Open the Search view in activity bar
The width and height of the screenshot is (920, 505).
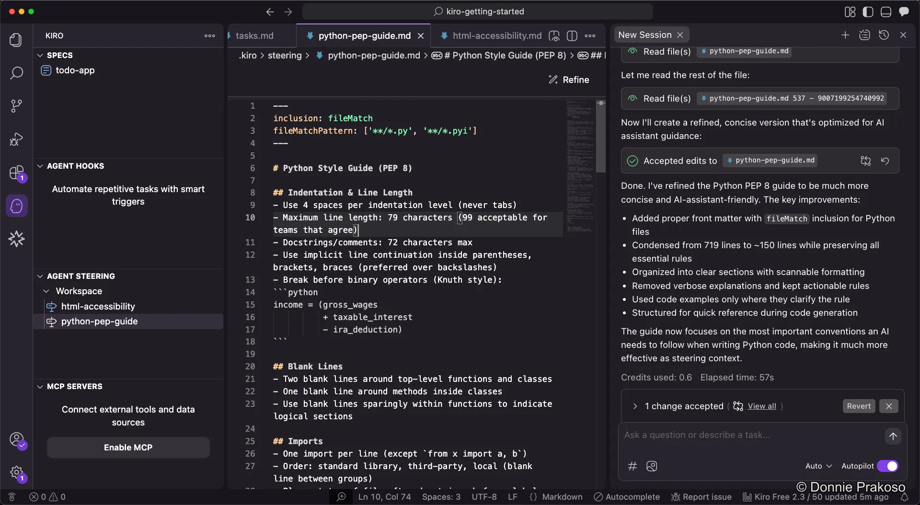tap(16, 73)
